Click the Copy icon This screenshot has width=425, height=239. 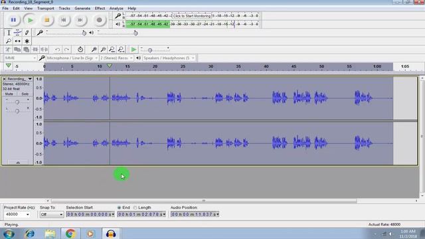[x=17, y=50]
